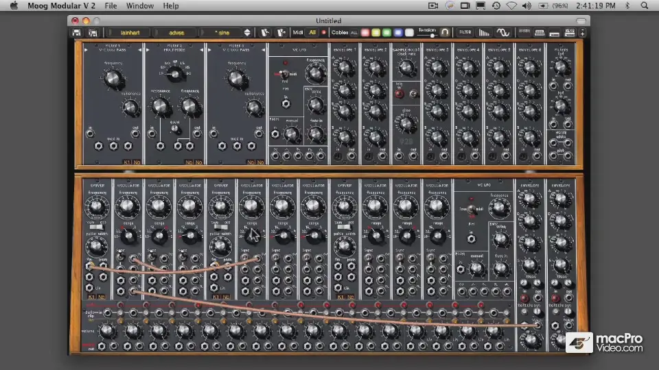Image resolution: width=659 pixels, height=370 pixels.
Task: Click the Spotlight magnifier icon in menu bar
Action: tap(645, 5)
